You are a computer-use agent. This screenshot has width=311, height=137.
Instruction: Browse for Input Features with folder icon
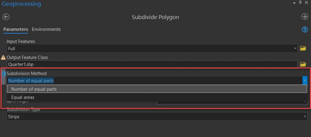coord(303,49)
